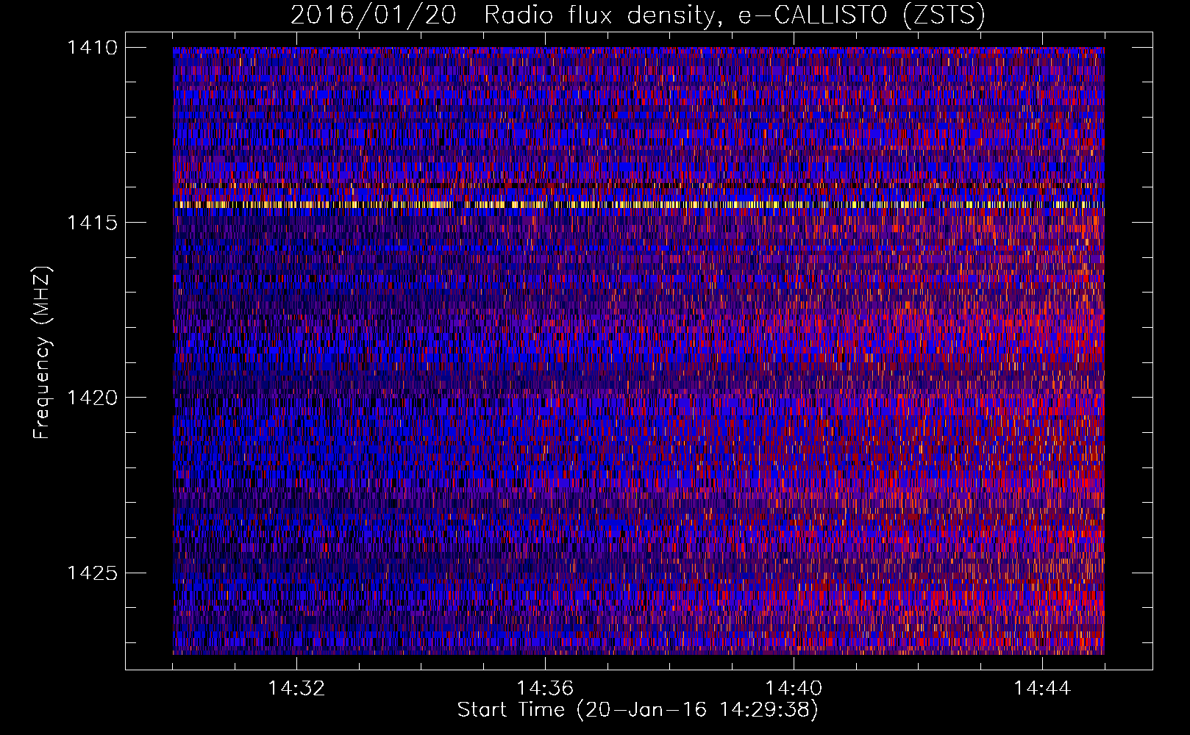Viewport: 1190px width, 735px height.
Task: Click the 14:40 time tick label
Action: (794, 689)
